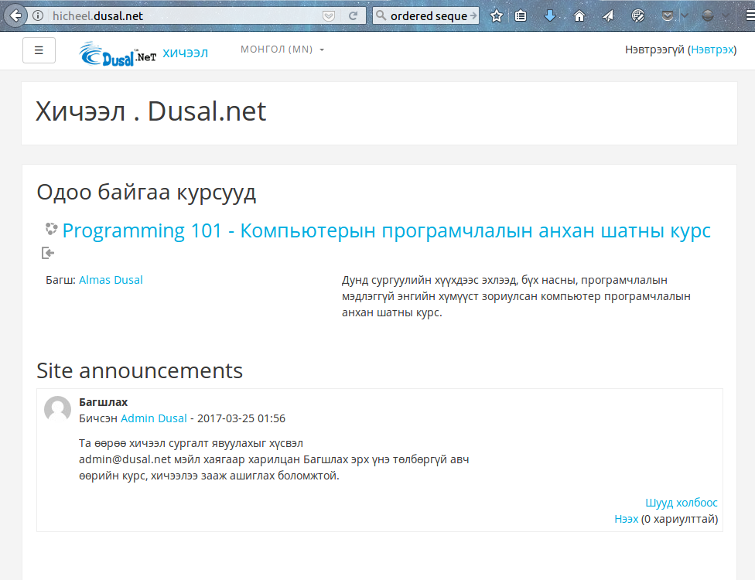Image resolution: width=755 pixels, height=580 pixels.
Task: Click the post date 2017-03-25 01:56
Action: [x=241, y=418]
